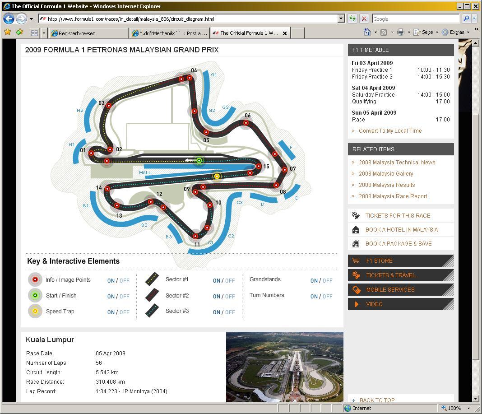This screenshot has width=482, height=414.
Task: Turn Info / Image Points ON
Action: [111, 280]
